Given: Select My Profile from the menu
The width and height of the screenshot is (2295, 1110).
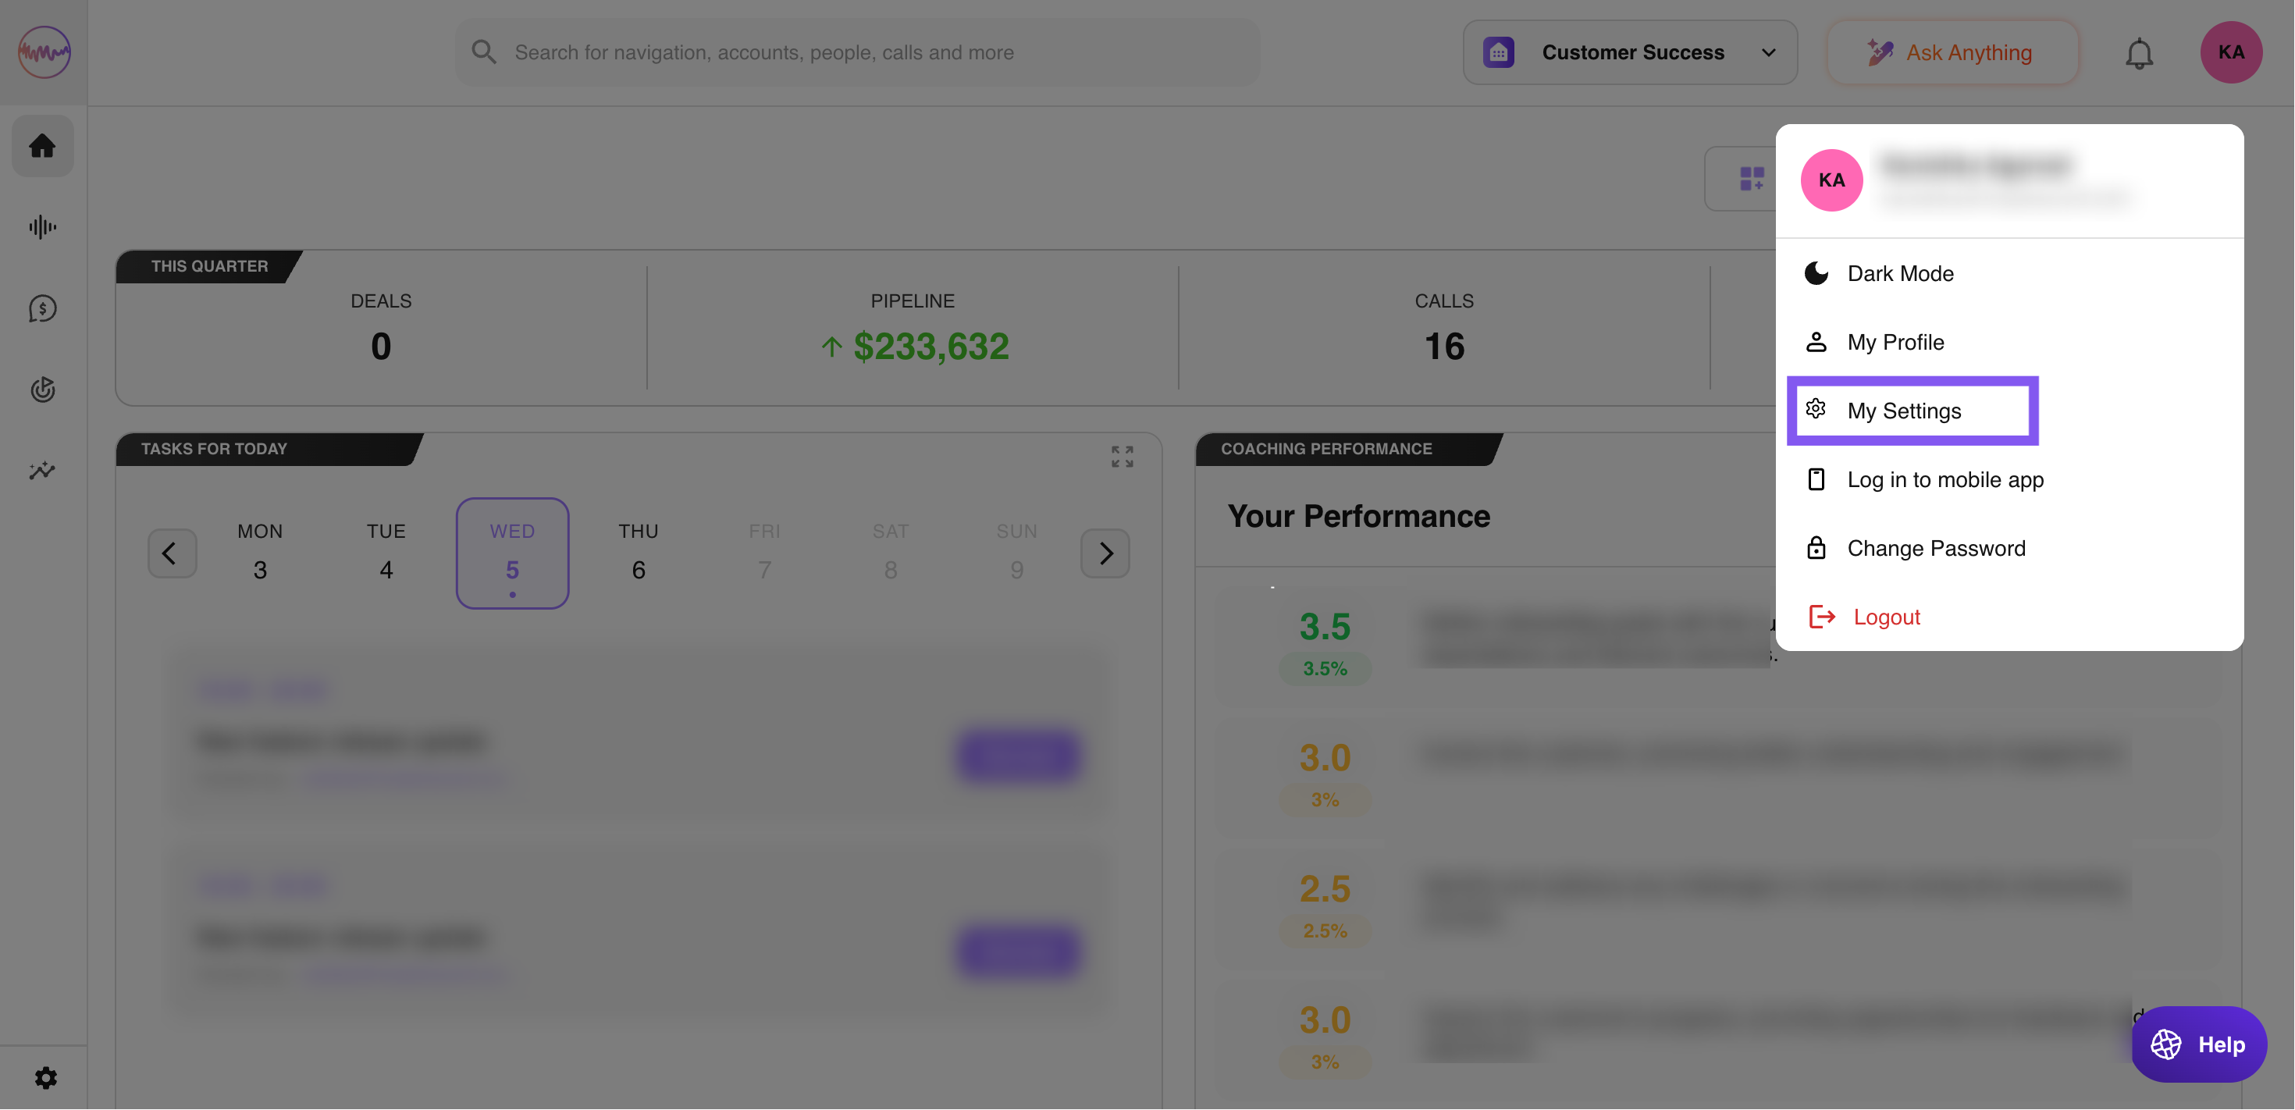Looking at the screenshot, I should coord(1895,342).
